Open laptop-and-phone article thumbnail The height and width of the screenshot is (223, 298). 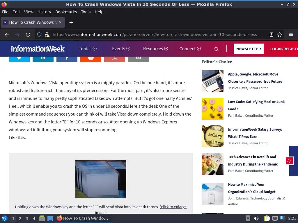(x=212, y=81)
